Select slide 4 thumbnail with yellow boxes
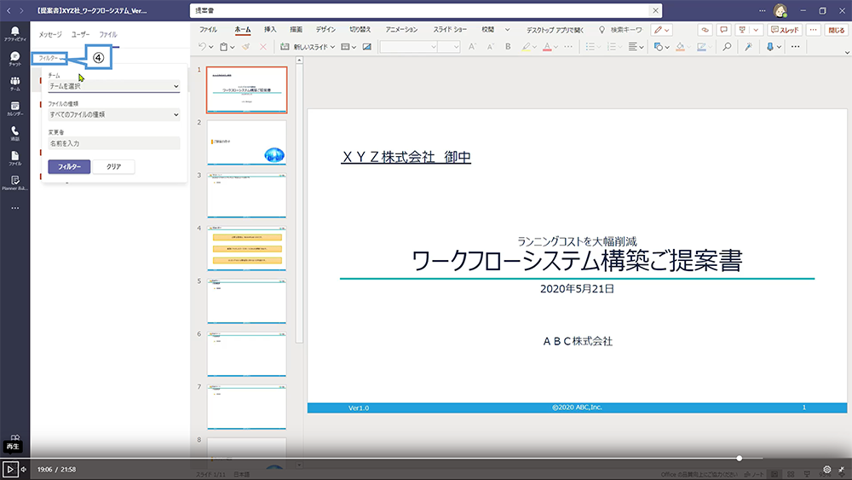This screenshot has height=480, width=852. click(247, 248)
